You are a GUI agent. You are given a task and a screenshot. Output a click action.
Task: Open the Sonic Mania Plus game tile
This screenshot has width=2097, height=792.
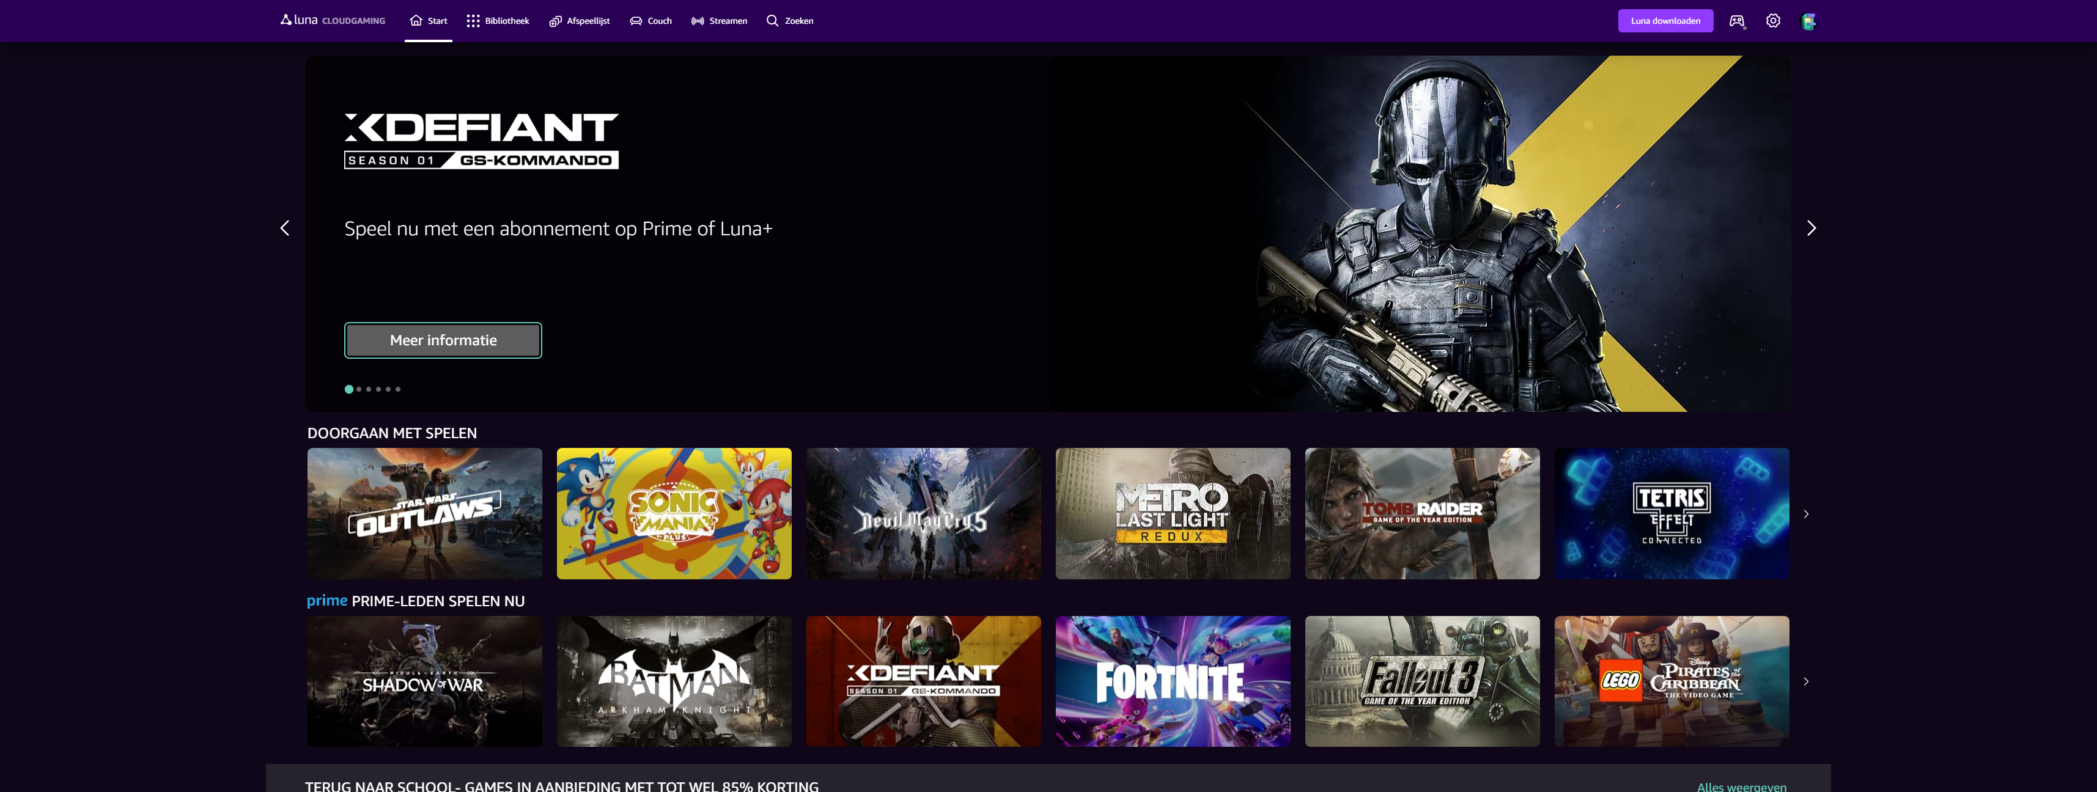click(x=674, y=513)
